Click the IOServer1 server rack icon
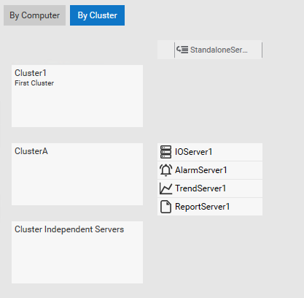Image resolution: width=304 pixels, height=298 pixels. [x=165, y=152]
